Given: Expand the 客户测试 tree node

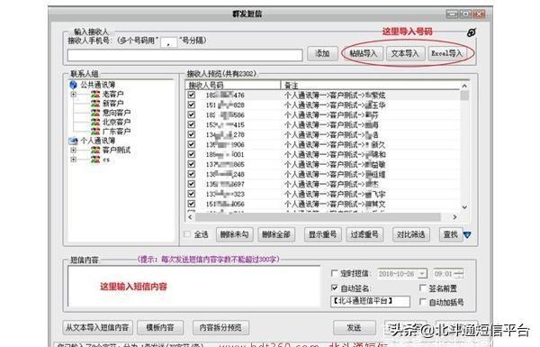Looking at the screenshot, I should 74,150.
